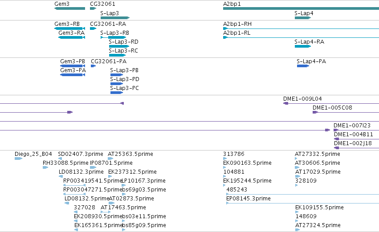Select the Gem3-PA protein feature bar
379x232 pixels.
[x=73, y=75]
